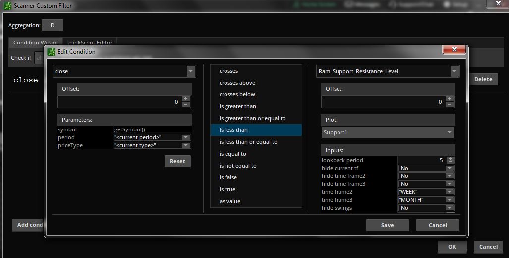Choose the 'crosses above' condition
Screen dimensions: 509x258
pyautogui.click(x=237, y=83)
